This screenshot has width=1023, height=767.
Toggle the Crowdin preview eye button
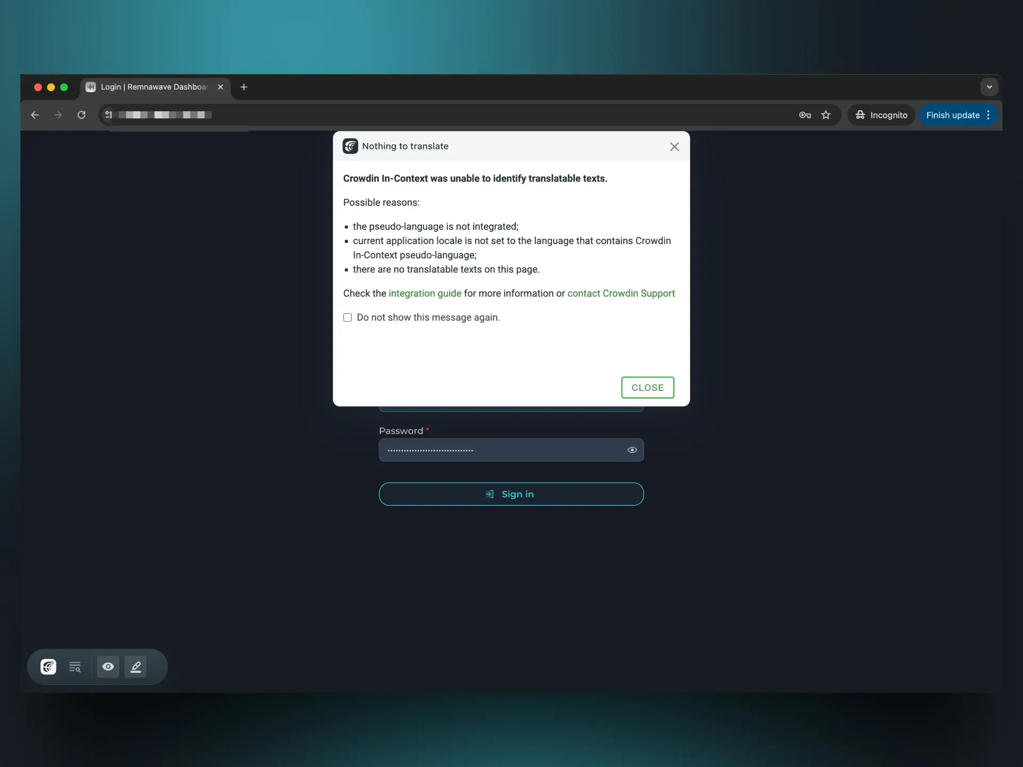point(108,666)
